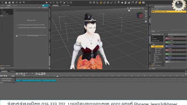Open the viewport pane options menu
The image size is (187, 105).
click(x=147, y=5)
